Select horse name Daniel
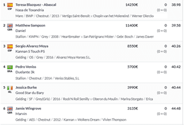Viewport: 184px width, 125px height. pos(21,31)
